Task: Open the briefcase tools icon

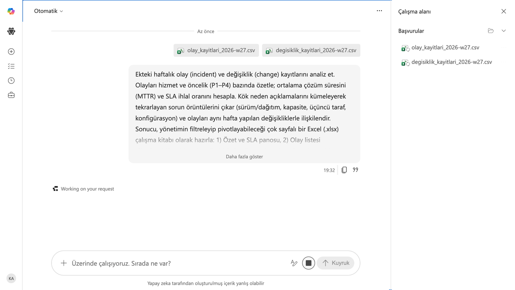Action: (x=11, y=95)
